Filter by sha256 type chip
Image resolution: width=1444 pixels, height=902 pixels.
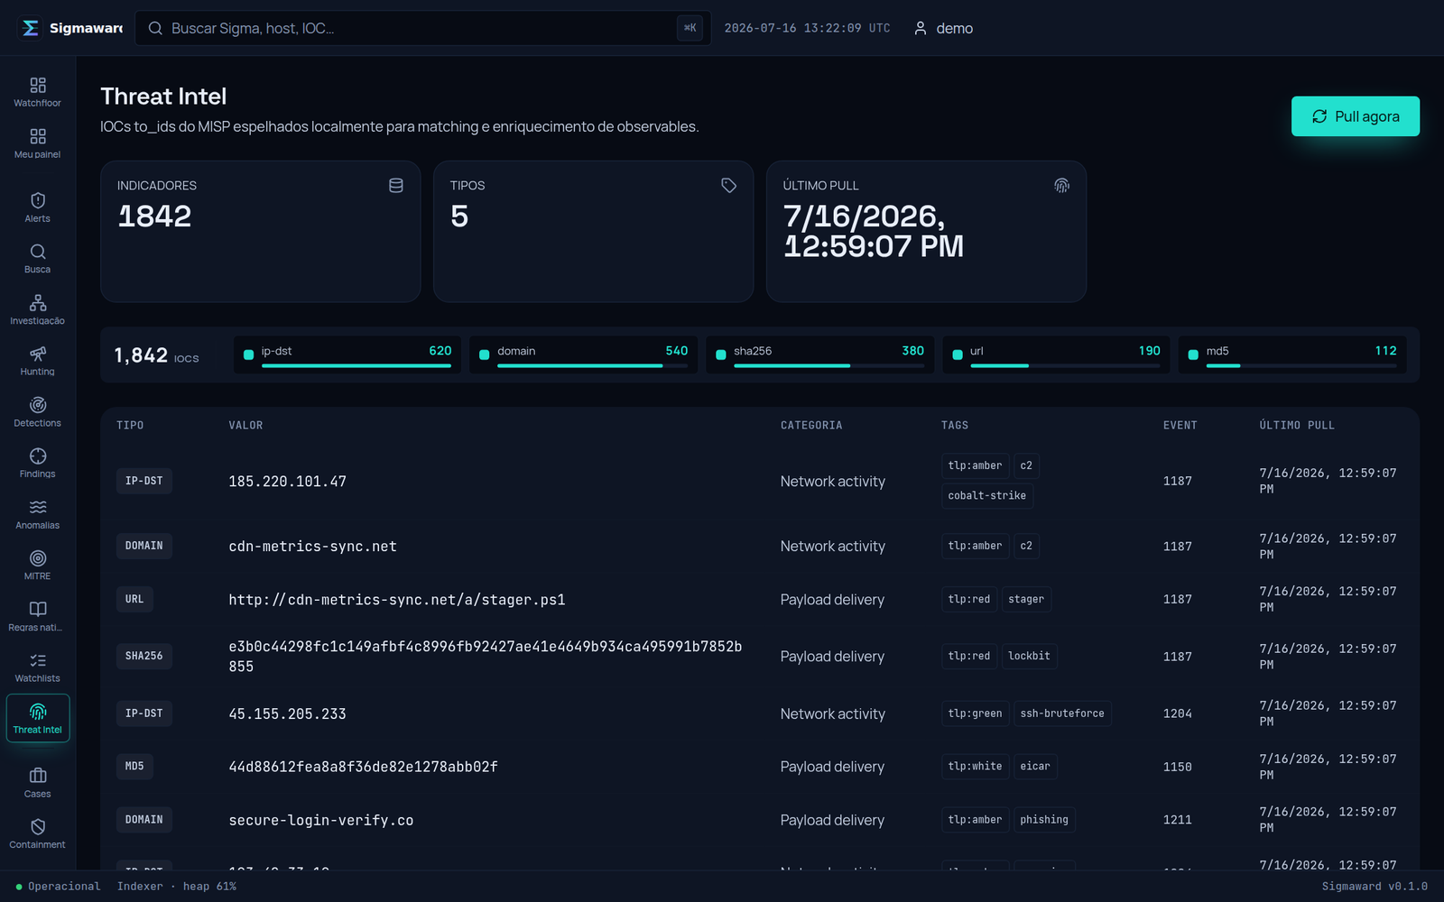tap(819, 354)
